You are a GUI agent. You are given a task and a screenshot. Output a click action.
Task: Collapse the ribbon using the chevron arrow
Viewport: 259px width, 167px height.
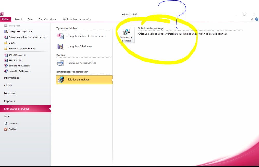[253, 19]
